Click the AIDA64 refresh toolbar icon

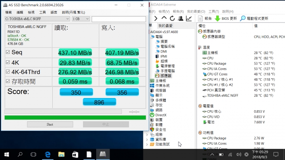(172, 18)
